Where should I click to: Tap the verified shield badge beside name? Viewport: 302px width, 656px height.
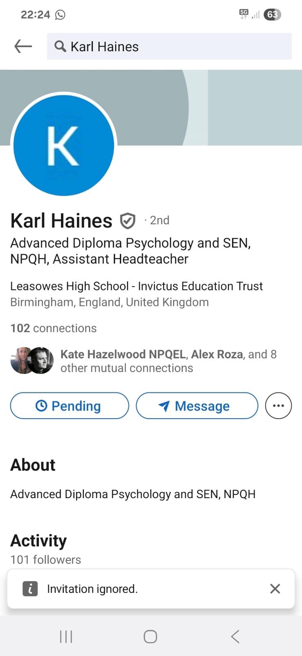(127, 221)
